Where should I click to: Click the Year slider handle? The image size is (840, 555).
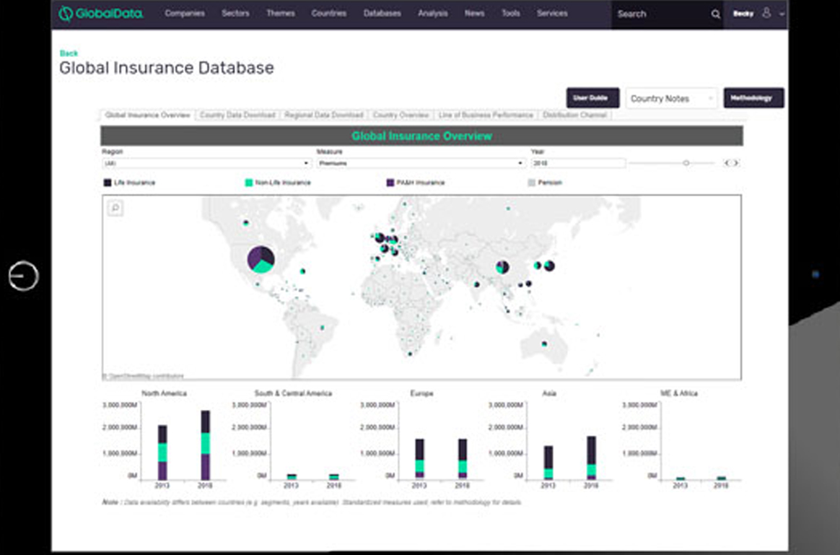(x=686, y=163)
